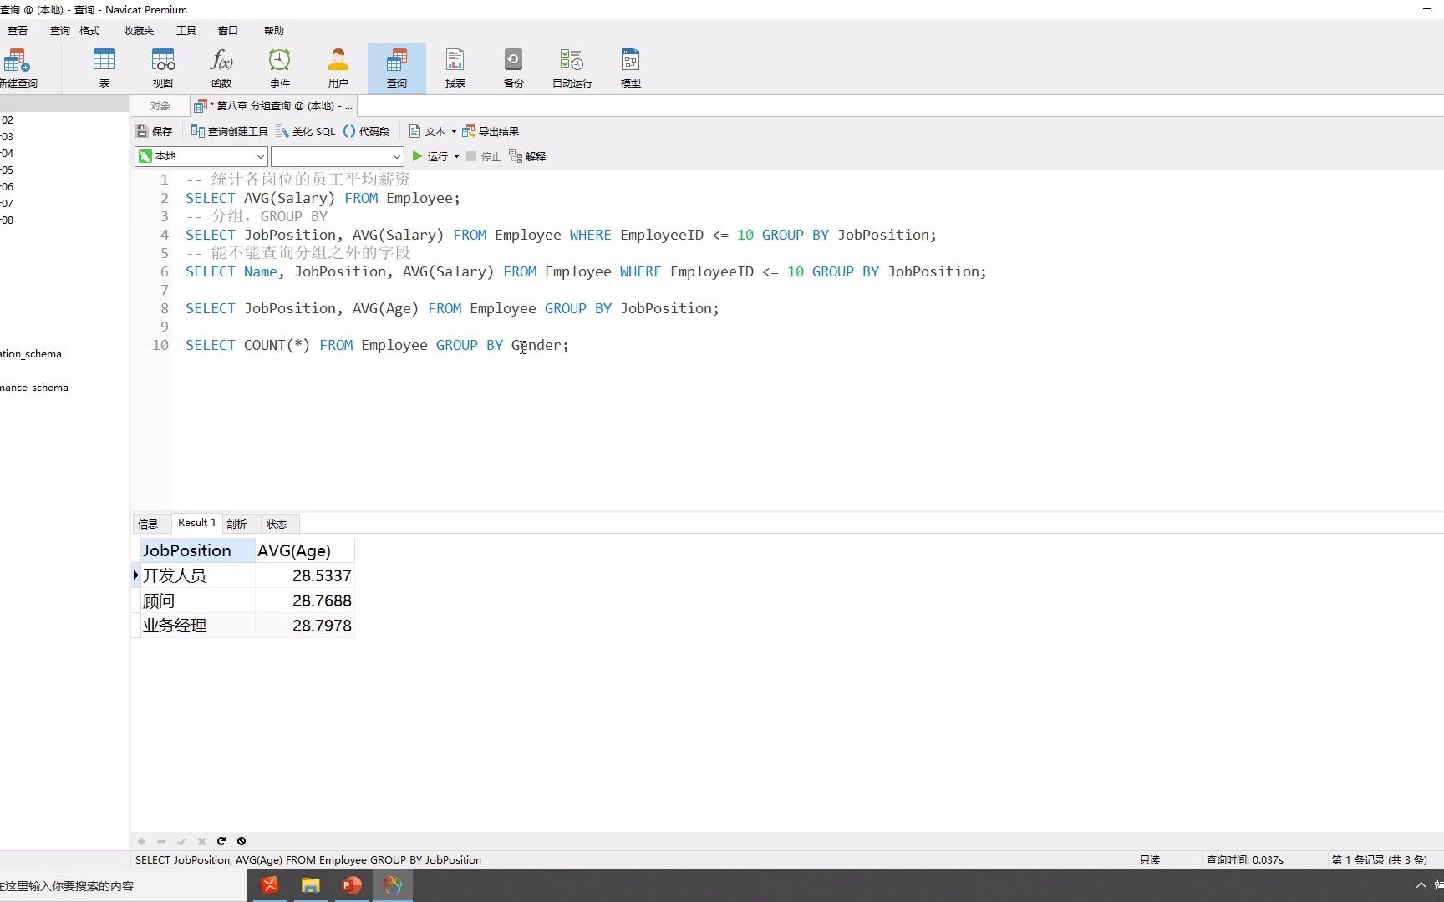Expand the Run (运行) options arrow
The height and width of the screenshot is (902, 1444).
tap(456, 157)
